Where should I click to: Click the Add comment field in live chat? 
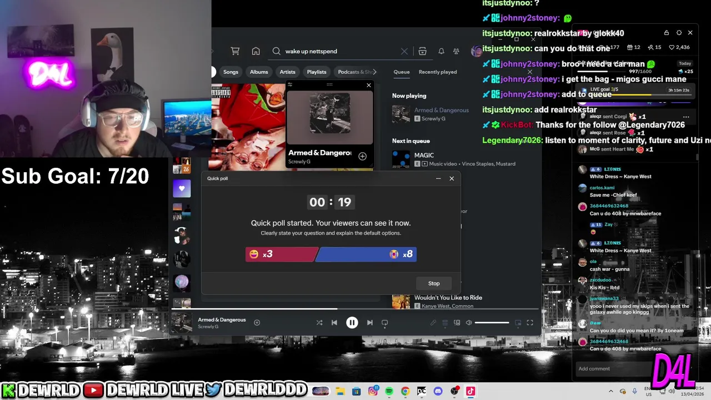614,368
